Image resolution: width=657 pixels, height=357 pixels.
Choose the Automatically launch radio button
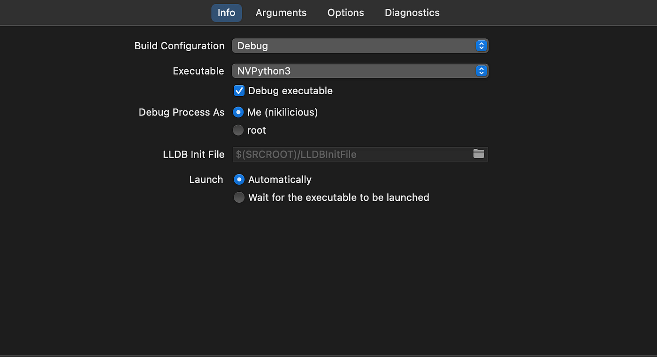[x=239, y=179]
